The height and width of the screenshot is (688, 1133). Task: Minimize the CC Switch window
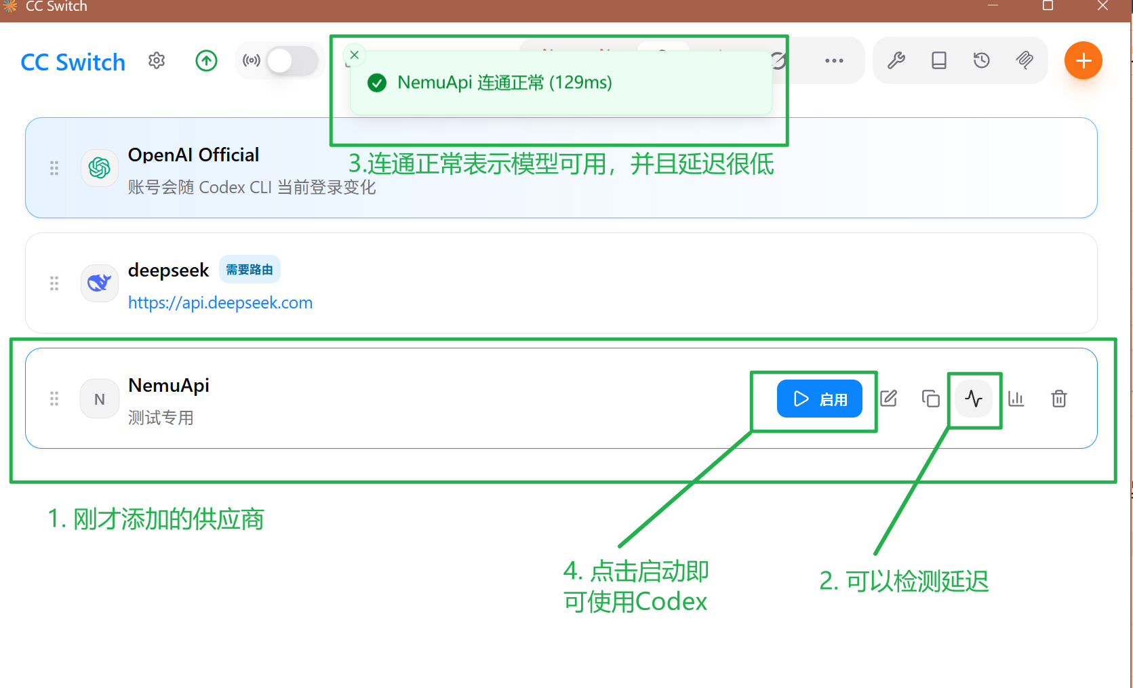tap(993, 6)
